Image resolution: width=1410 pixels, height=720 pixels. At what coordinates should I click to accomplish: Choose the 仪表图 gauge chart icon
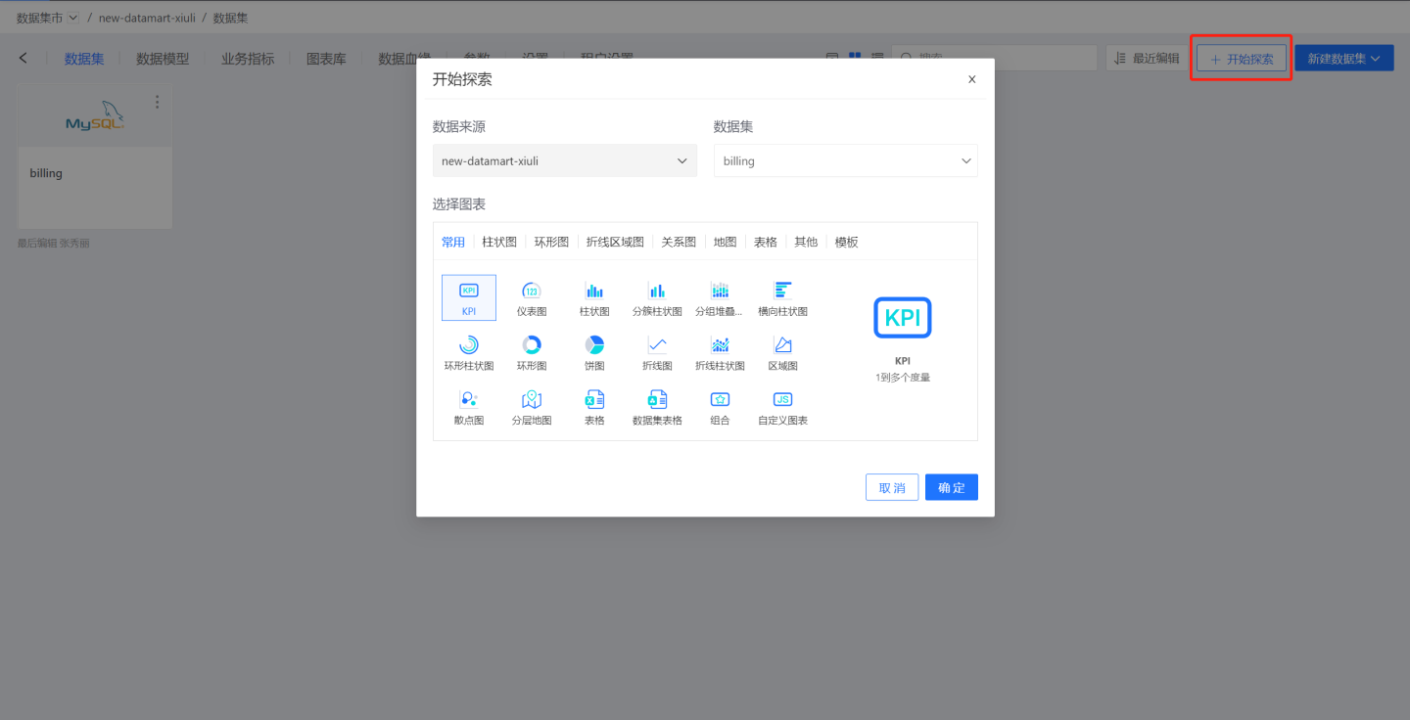532,292
